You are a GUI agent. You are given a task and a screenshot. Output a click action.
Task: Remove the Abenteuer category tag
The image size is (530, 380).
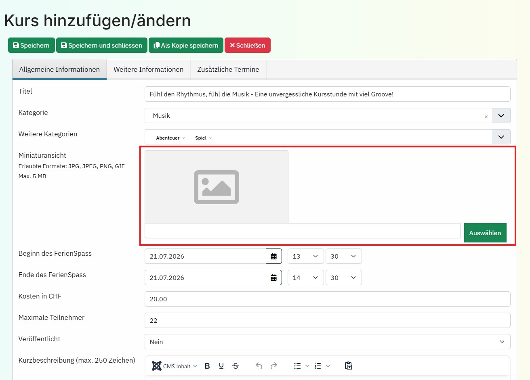pyautogui.click(x=183, y=138)
